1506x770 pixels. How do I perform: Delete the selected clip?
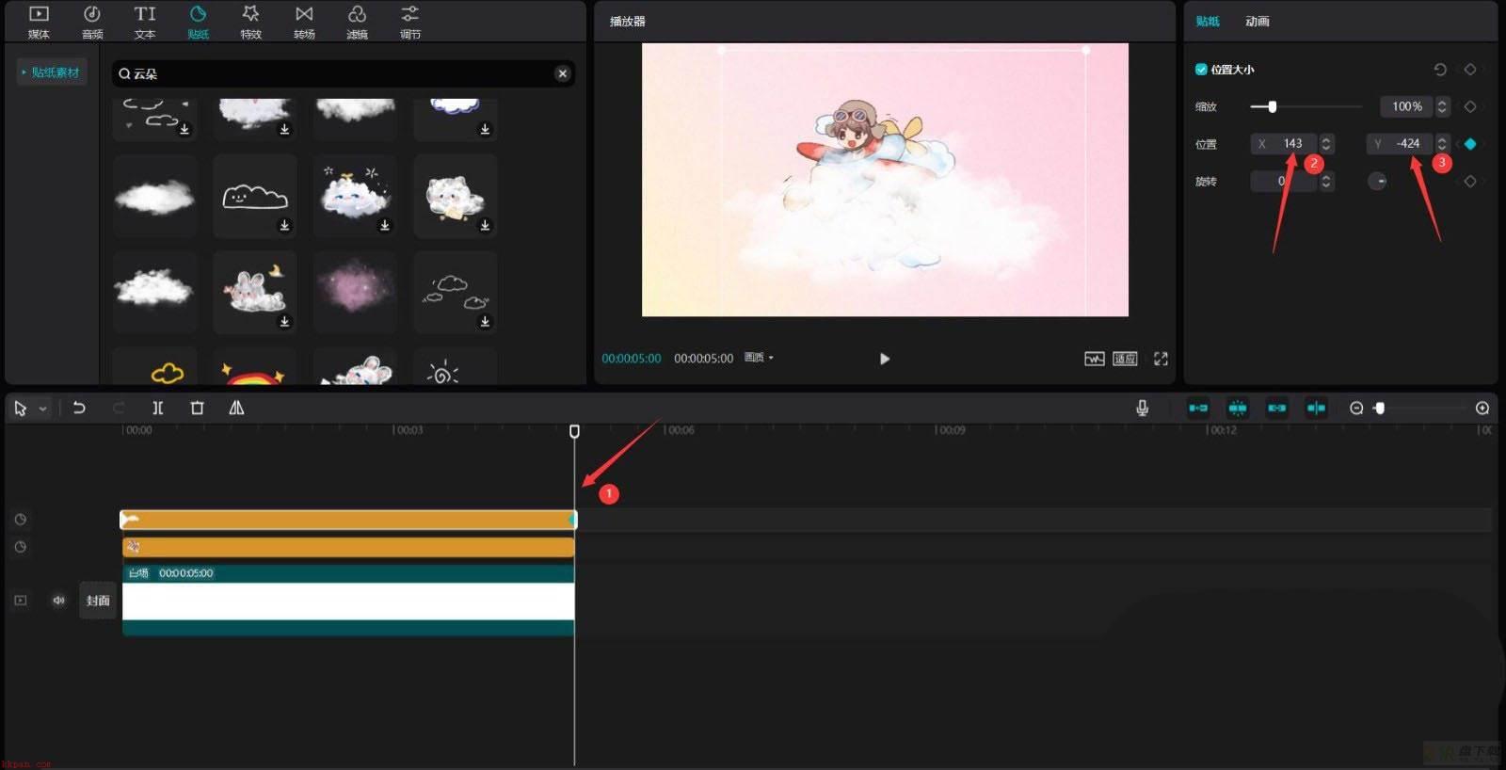pos(197,408)
